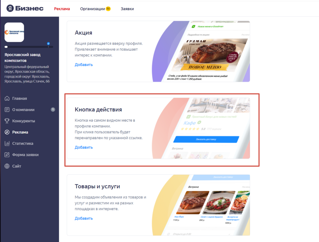Click the profile completion progress bar
This screenshot has height=242, width=319.
(29, 47)
